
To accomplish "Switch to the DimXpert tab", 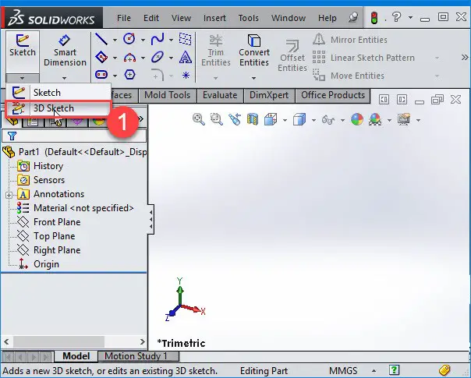I will [x=269, y=95].
